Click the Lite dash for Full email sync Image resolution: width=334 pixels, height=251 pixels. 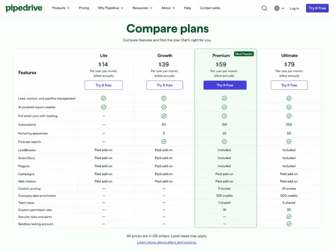[103, 116]
